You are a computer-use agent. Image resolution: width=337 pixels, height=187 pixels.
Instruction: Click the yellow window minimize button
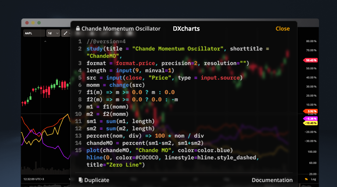[33, 23]
